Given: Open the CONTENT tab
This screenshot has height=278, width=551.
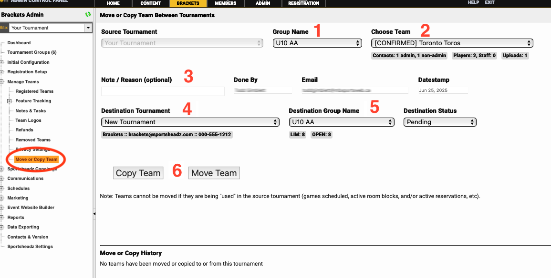Looking at the screenshot, I should click(150, 3).
